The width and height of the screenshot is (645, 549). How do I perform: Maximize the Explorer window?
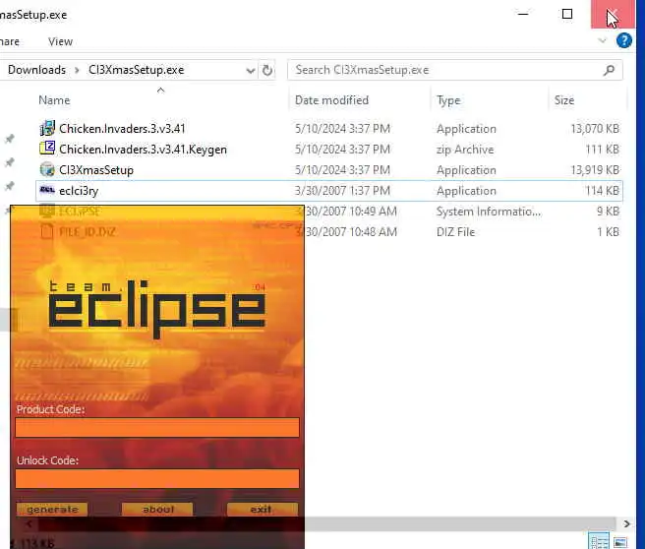coord(567,14)
